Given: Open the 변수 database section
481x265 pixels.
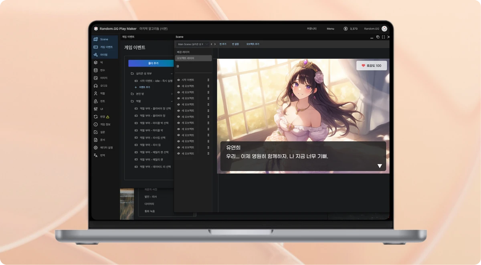Looking at the screenshot, I should coord(99,70).
